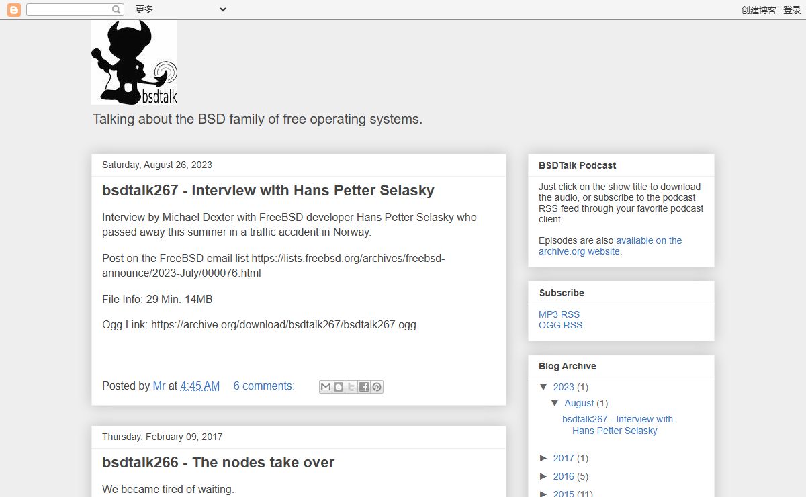Screen dimensions: 806x497
Task: Open the 6 comments link
Action: click(x=264, y=386)
